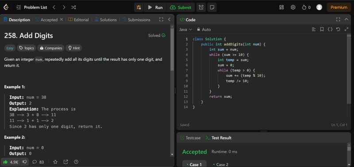The image size is (354, 167).
Task: Pick a random problem shuffle icon
Action: click(73, 8)
